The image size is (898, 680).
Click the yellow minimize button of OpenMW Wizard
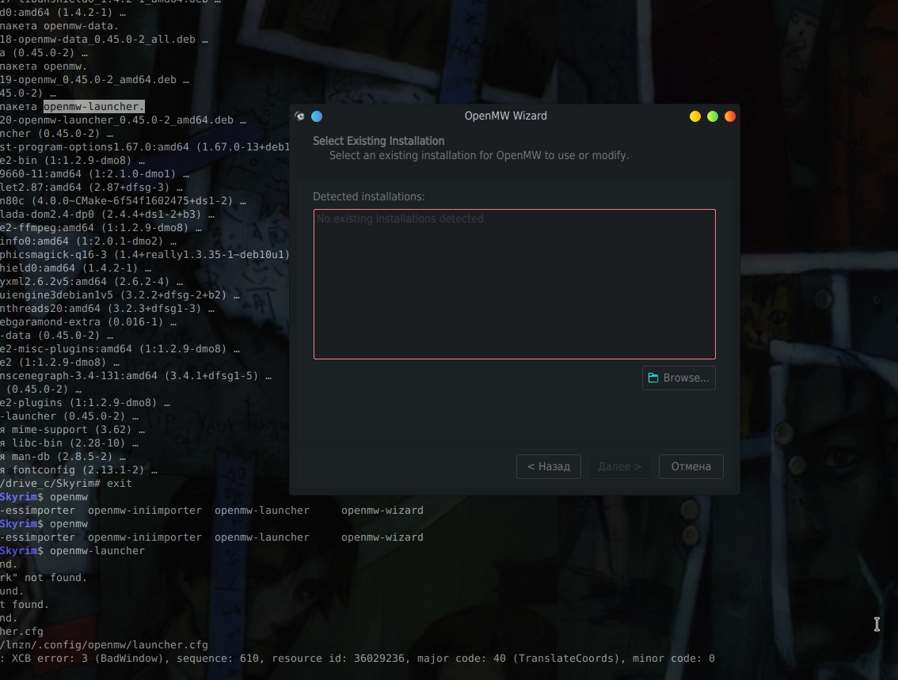click(x=695, y=116)
